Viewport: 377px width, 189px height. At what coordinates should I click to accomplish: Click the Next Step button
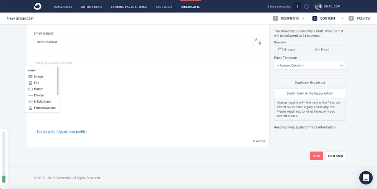335,156
